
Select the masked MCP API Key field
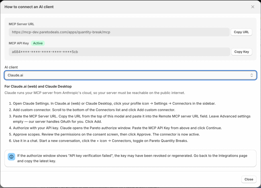(x=119, y=52)
